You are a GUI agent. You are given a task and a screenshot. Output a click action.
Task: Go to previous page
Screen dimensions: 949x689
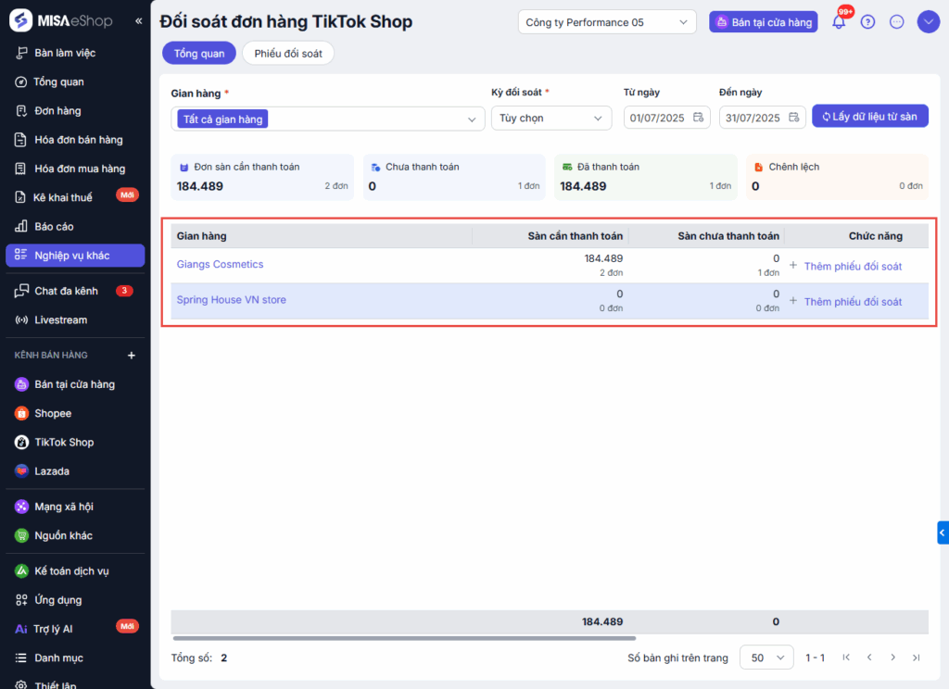tap(869, 658)
